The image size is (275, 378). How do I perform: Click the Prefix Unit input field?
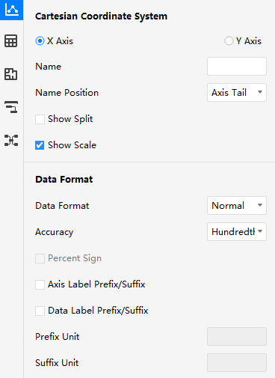click(x=237, y=337)
